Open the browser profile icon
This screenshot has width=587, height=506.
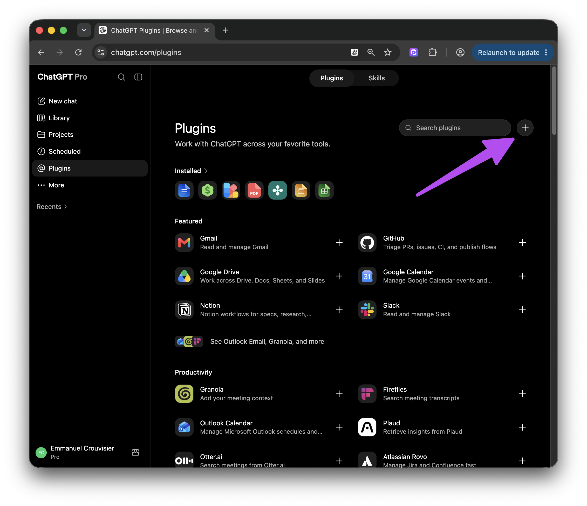pyautogui.click(x=460, y=52)
